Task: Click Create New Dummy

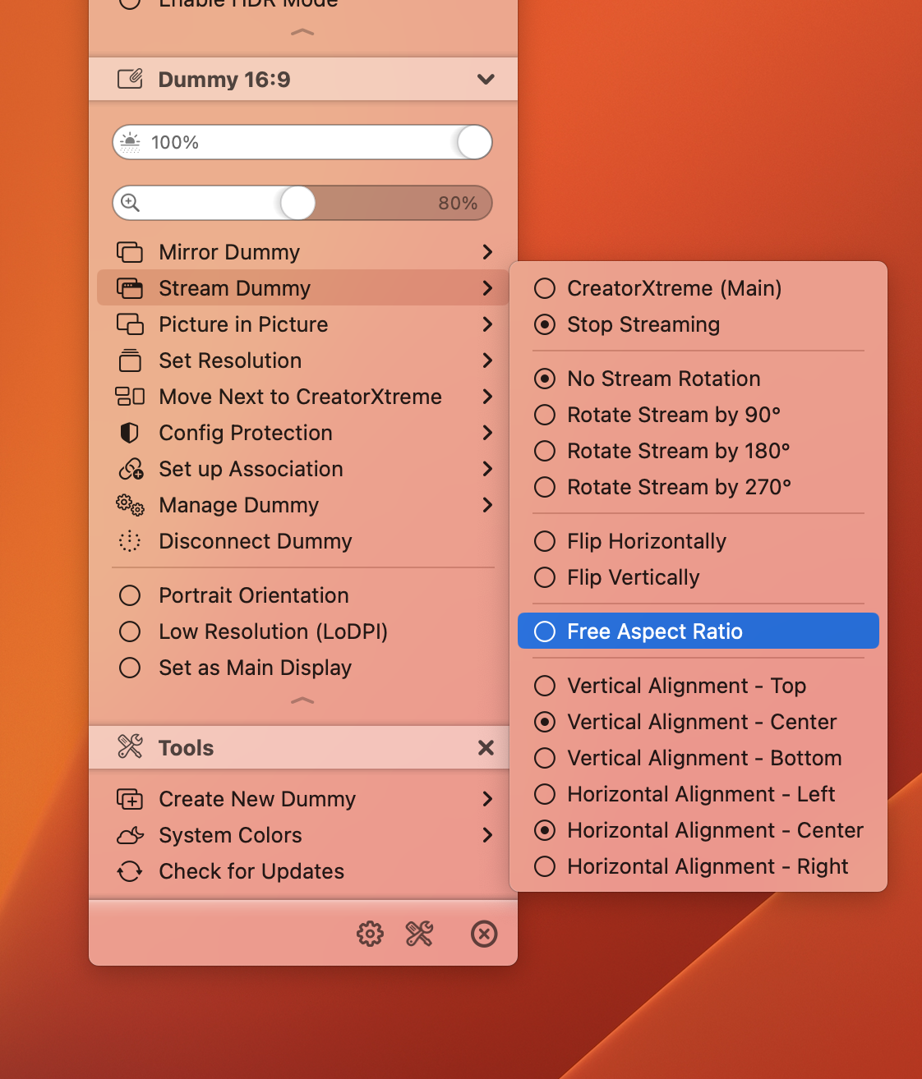Action: pyautogui.click(x=256, y=799)
